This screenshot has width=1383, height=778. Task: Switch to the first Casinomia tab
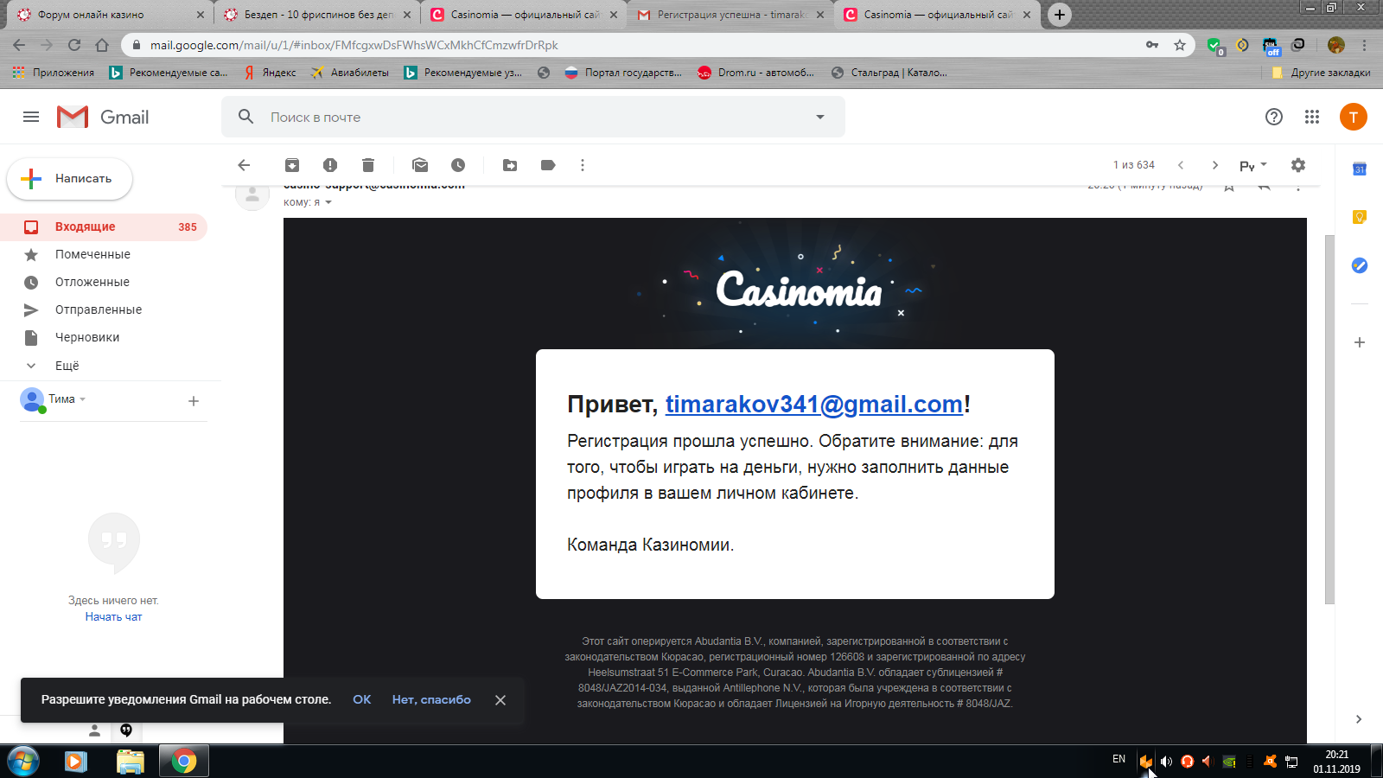click(x=525, y=15)
